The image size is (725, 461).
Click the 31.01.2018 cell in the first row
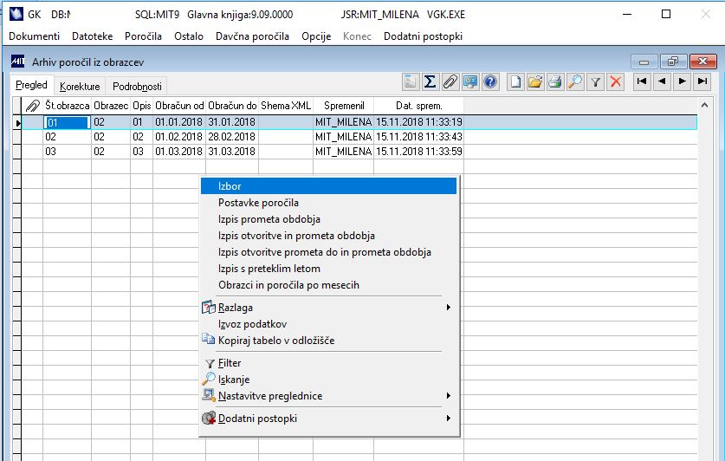point(231,122)
